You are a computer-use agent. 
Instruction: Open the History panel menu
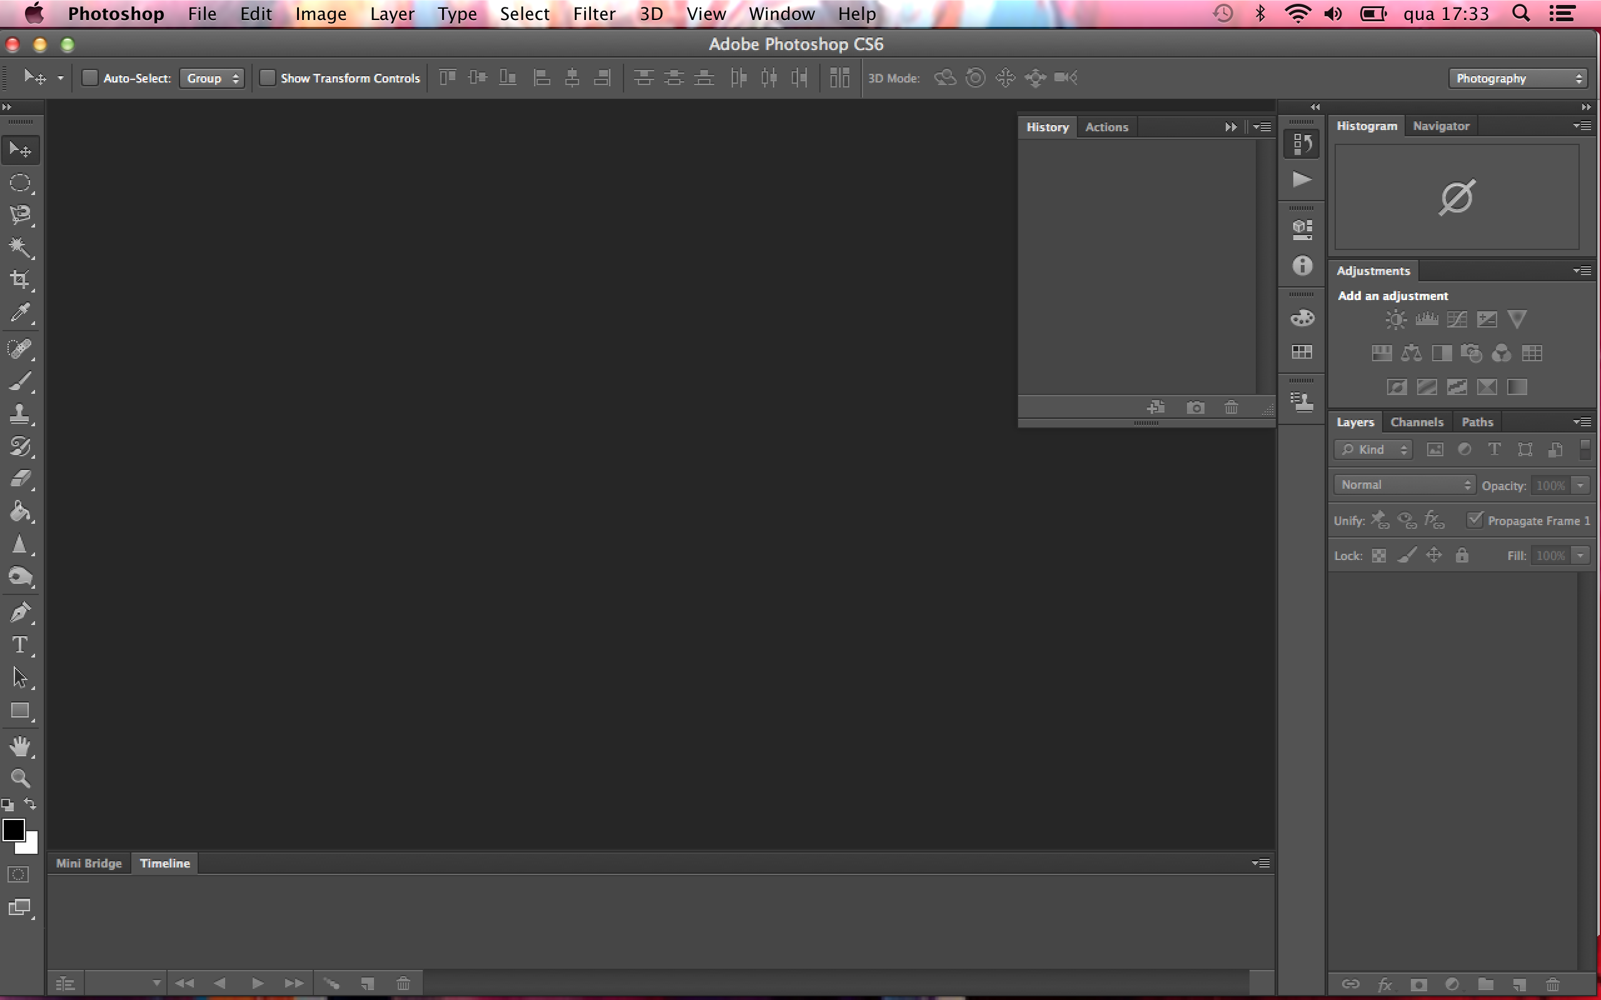click(1260, 126)
